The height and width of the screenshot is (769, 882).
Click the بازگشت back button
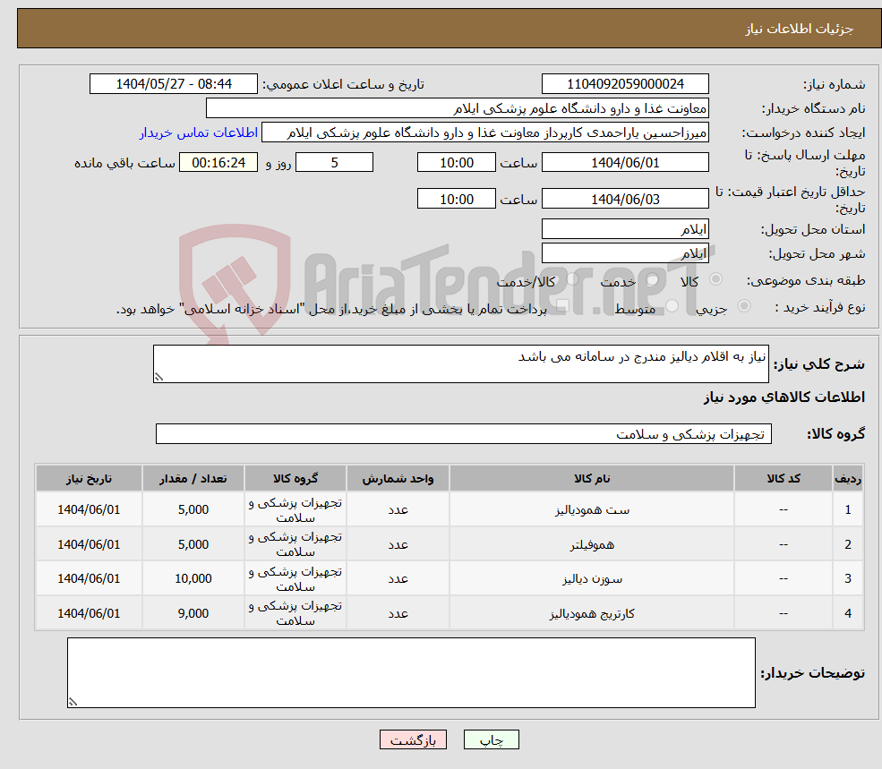pyautogui.click(x=413, y=739)
